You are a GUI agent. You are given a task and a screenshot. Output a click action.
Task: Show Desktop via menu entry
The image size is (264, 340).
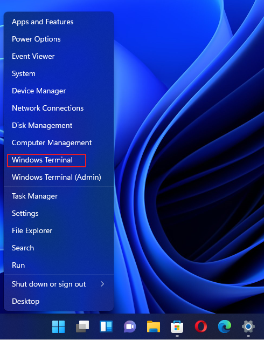pyautogui.click(x=59, y=301)
